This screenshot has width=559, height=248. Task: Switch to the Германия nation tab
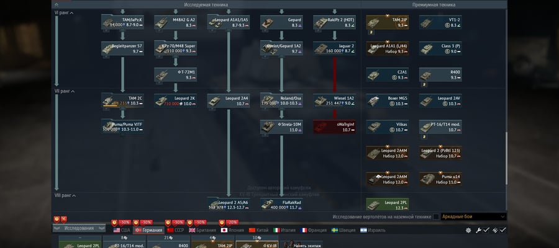tap(148, 230)
